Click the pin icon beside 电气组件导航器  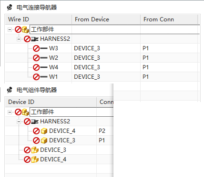point(10,90)
